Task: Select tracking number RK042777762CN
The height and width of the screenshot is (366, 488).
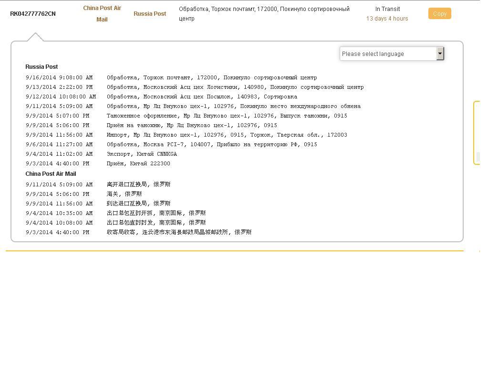Action: (33, 14)
